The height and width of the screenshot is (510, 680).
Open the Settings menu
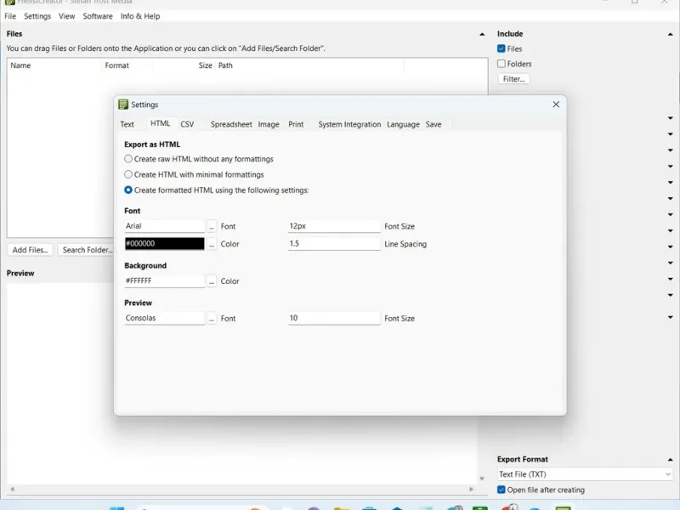(x=37, y=16)
